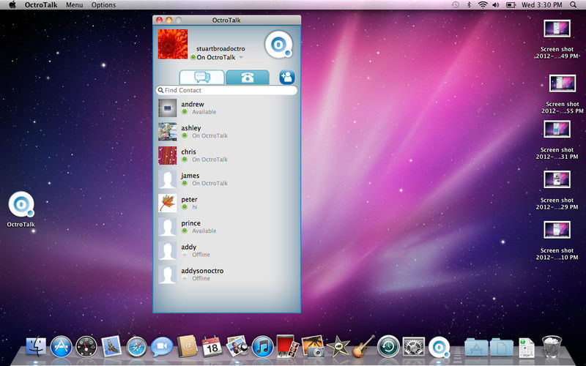
Task: Click the OctroTalk logo in the window header
Action: (x=278, y=45)
